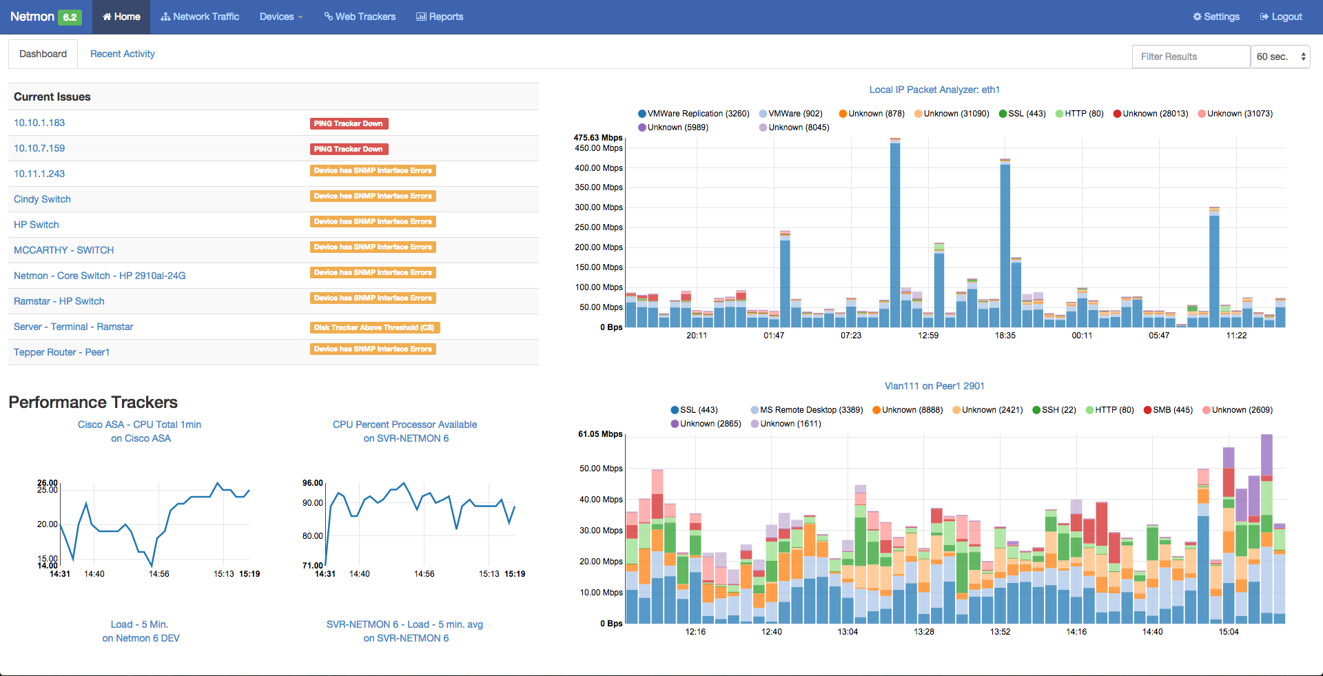Toggle Unknown (2609) legend series
This screenshot has width=1323, height=676.
click(1238, 410)
